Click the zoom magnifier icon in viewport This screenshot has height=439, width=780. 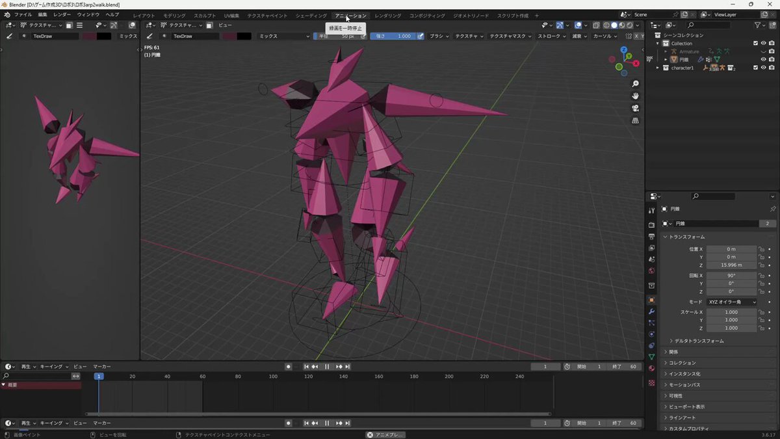(x=635, y=84)
